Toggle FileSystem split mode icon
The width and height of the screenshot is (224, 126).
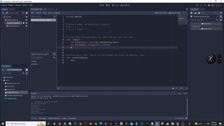27,70
